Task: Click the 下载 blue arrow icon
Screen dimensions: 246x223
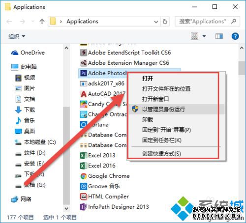Action: click(x=18, y=110)
